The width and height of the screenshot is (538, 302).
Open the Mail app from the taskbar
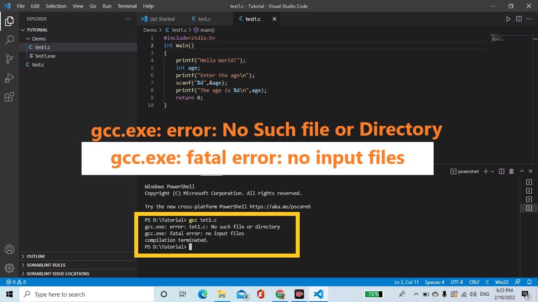pos(242,294)
